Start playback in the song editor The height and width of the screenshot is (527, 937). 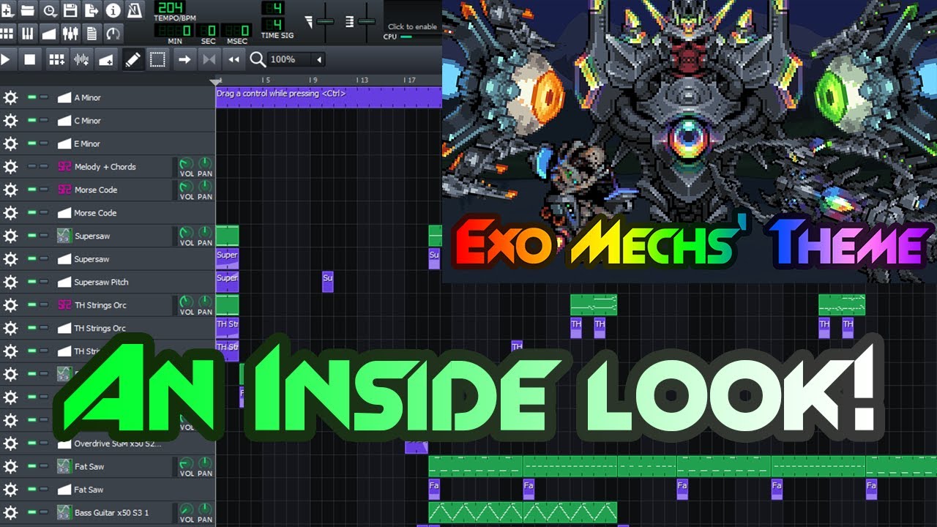click(x=7, y=59)
